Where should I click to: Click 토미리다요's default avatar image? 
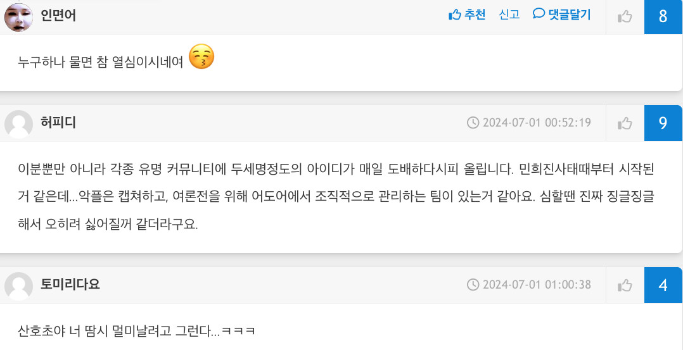[x=18, y=285]
